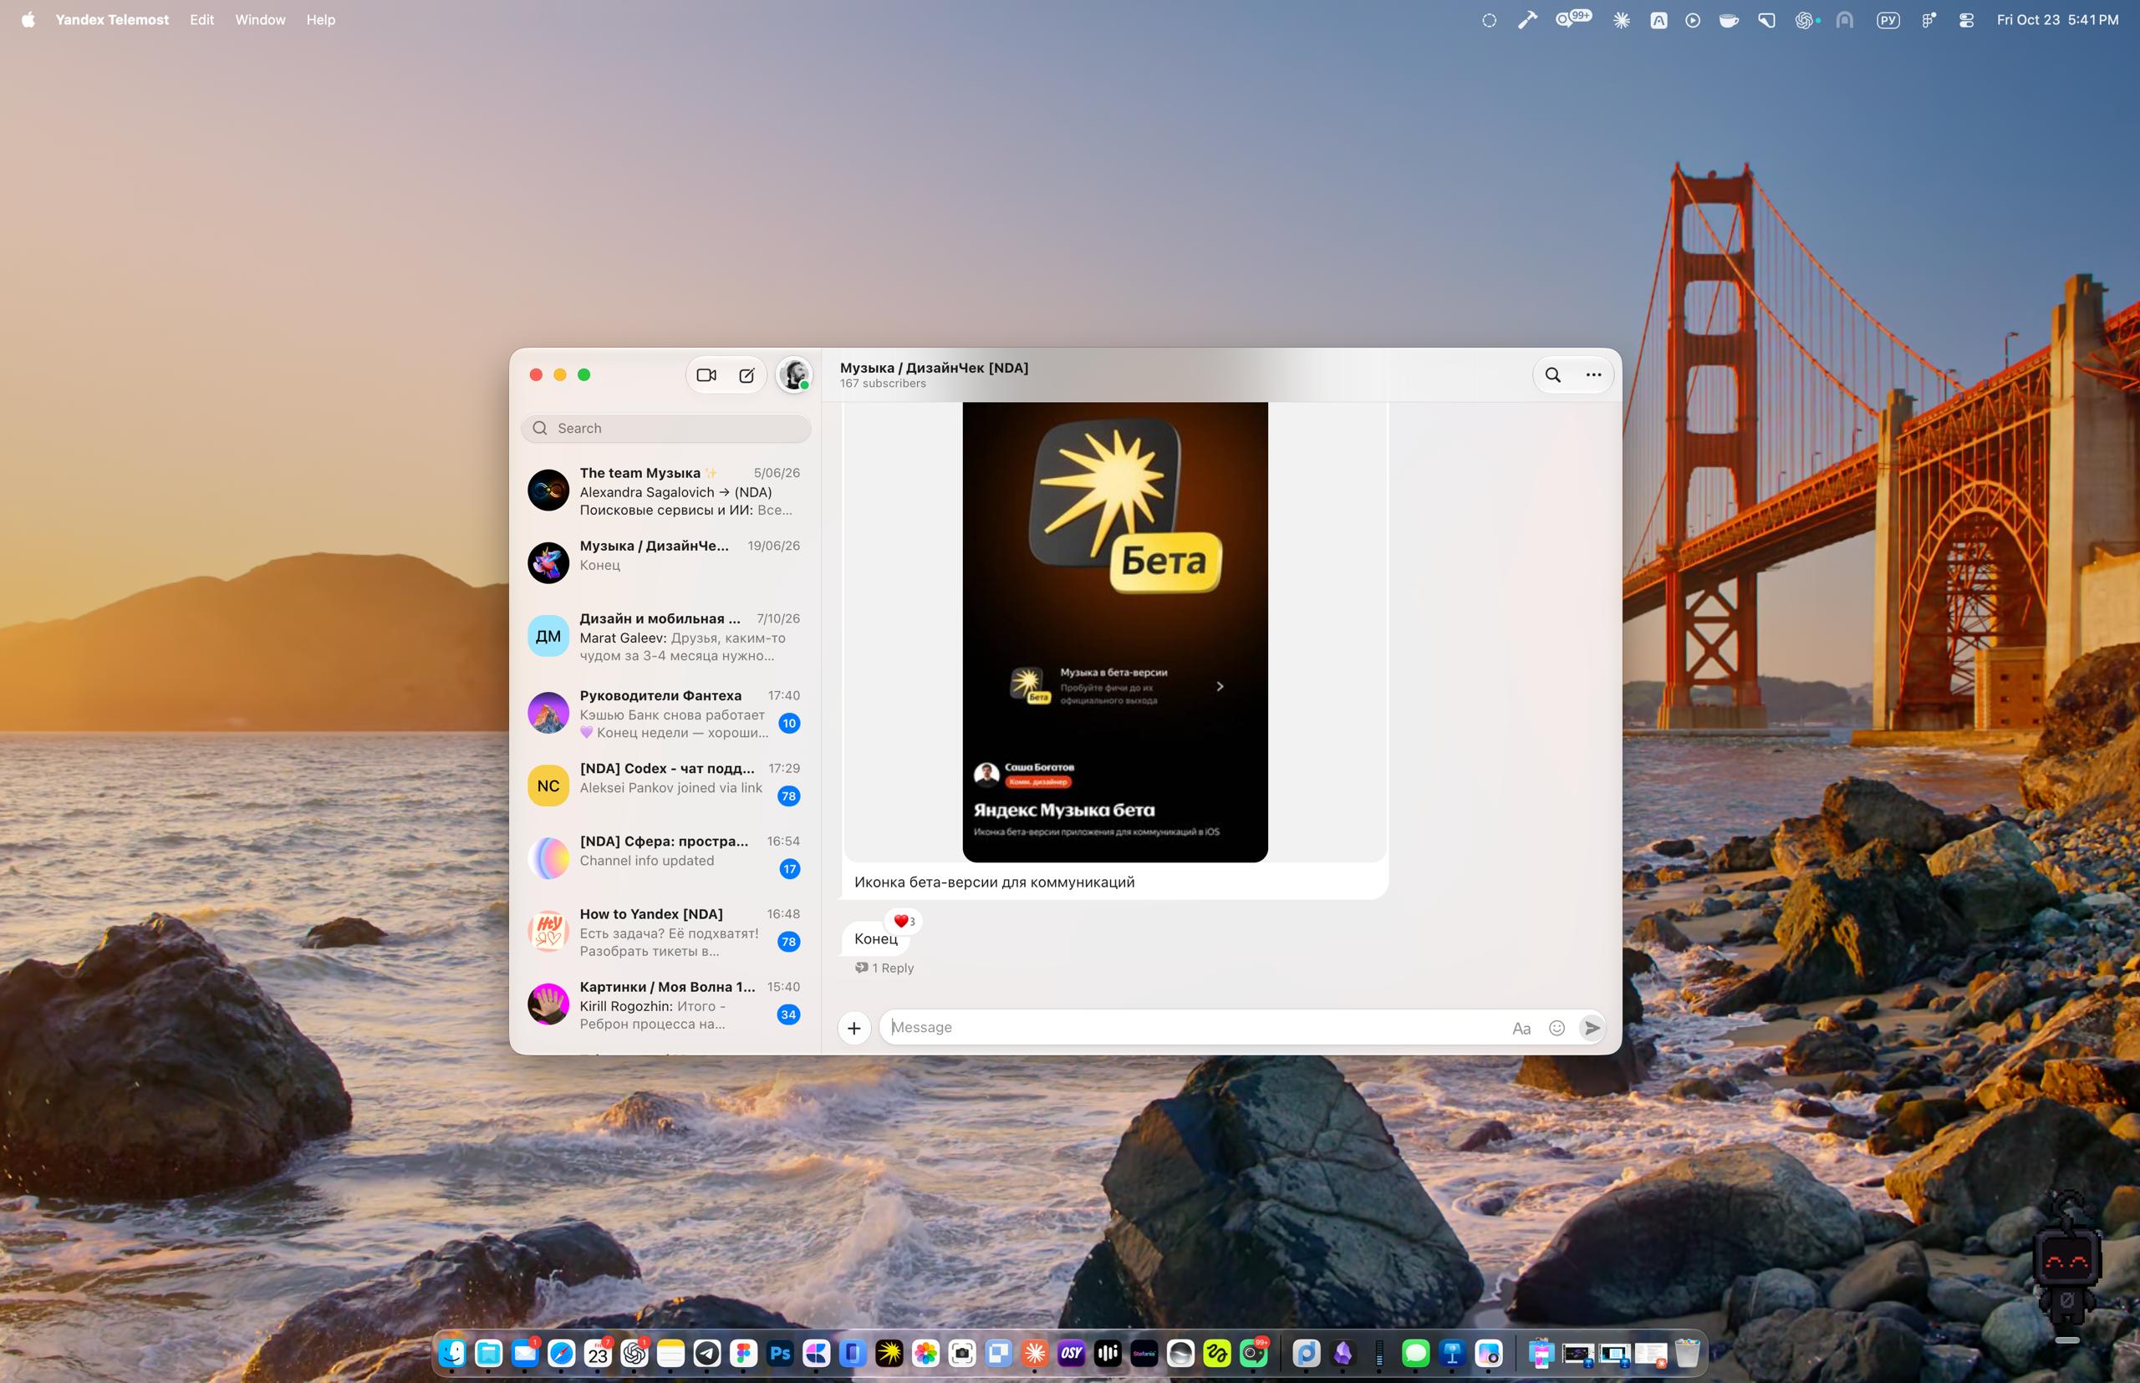The height and width of the screenshot is (1383, 2140).
Task: Click chat title Музыка / ДизайнЧек [NDA]
Action: (x=934, y=368)
